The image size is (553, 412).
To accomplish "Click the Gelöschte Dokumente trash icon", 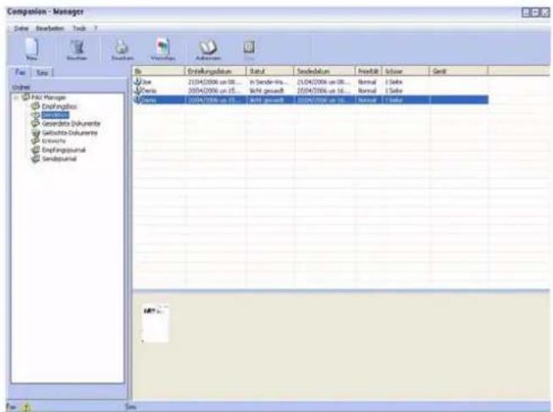I will [x=36, y=133].
